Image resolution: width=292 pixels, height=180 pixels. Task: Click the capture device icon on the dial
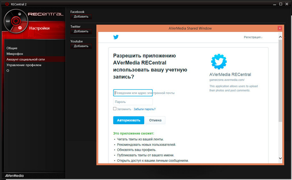(x=8, y=21)
